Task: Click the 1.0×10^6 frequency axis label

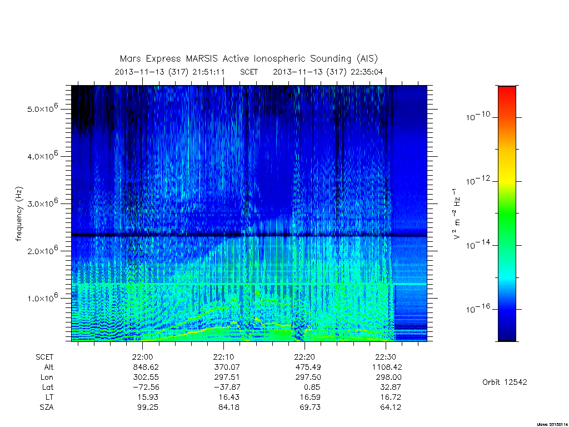Action: point(42,297)
